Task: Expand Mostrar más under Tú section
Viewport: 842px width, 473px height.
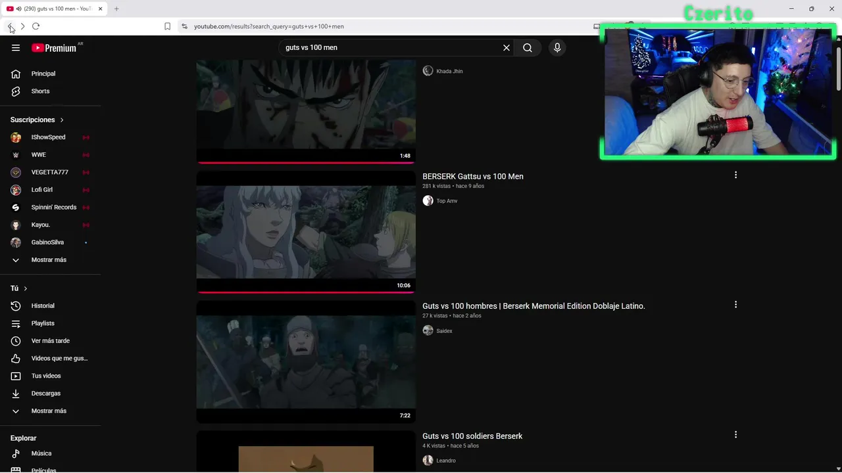Action: pyautogui.click(x=50, y=411)
